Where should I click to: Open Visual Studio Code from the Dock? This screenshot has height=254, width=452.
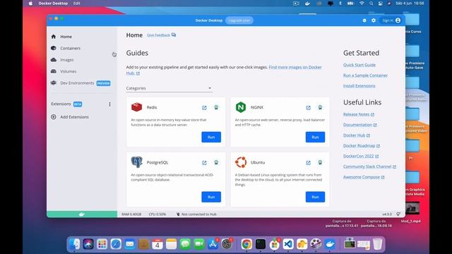coord(288,244)
